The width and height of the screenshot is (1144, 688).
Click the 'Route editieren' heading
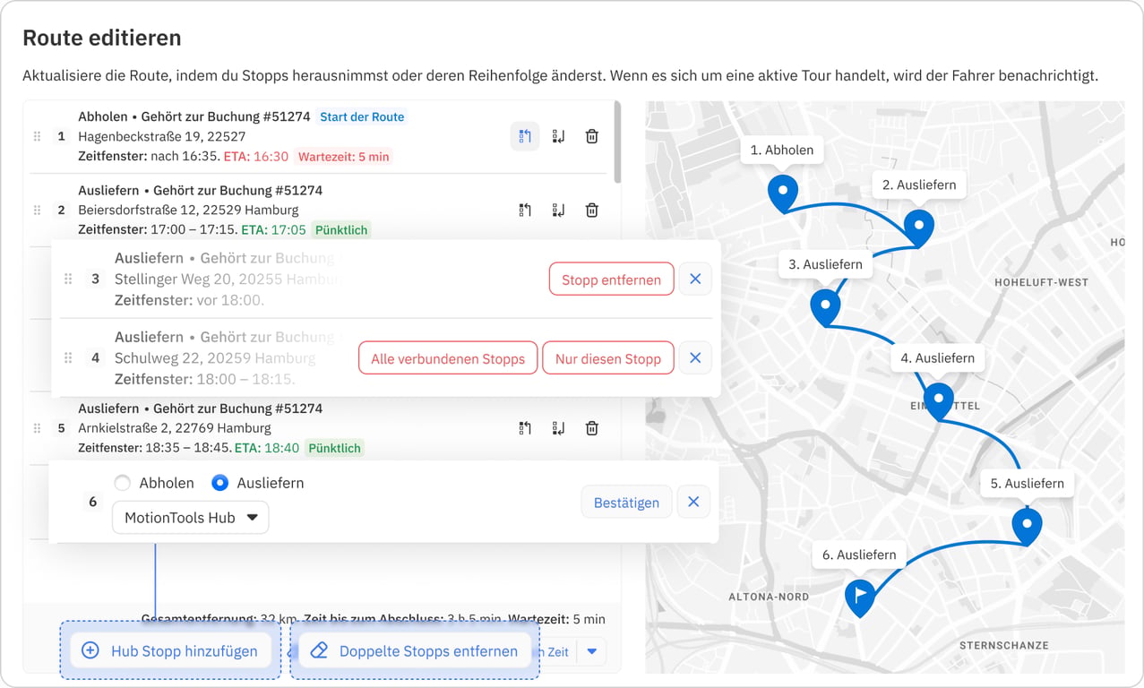coord(102,38)
